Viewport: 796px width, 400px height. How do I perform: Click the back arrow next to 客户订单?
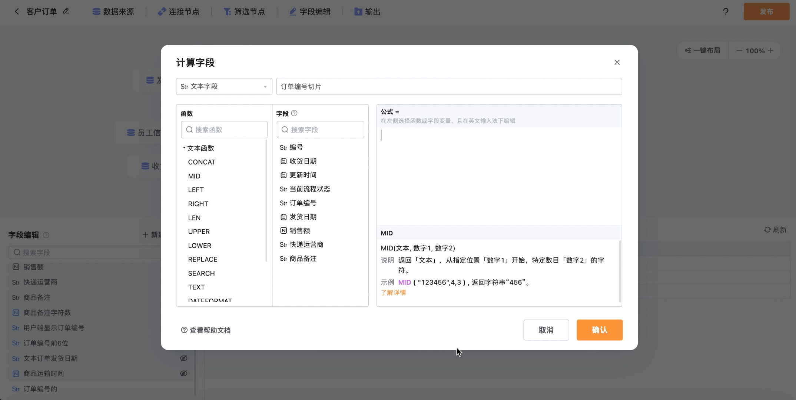(x=17, y=11)
